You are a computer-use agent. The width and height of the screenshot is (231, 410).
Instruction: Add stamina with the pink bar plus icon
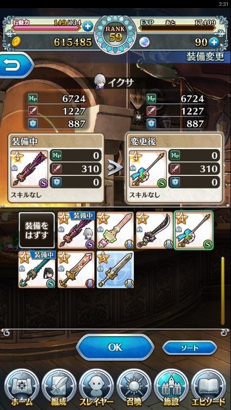pos(88,26)
